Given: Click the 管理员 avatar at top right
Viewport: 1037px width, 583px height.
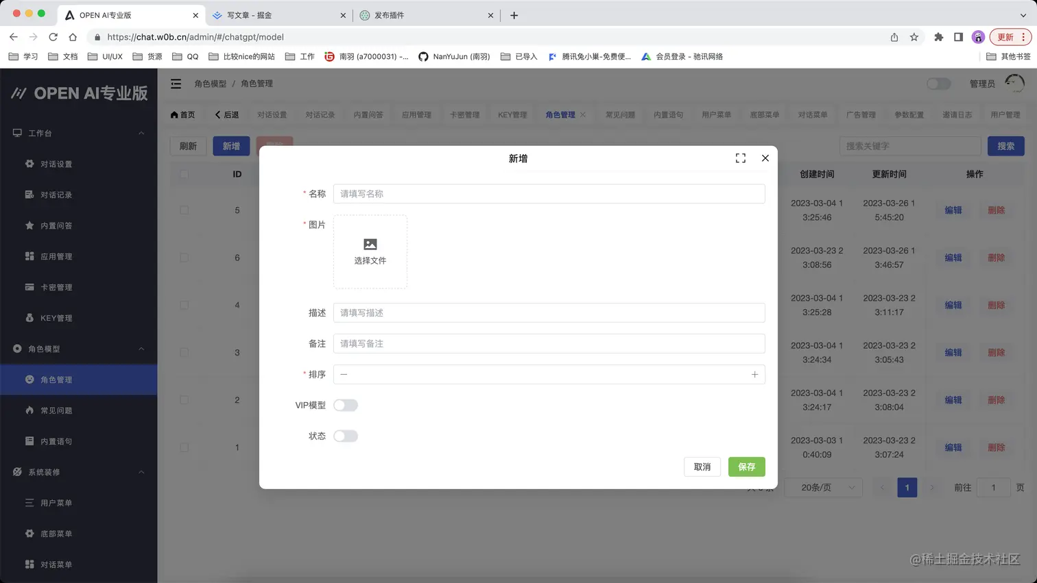Looking at the screenshot, I should [1014, 83].
